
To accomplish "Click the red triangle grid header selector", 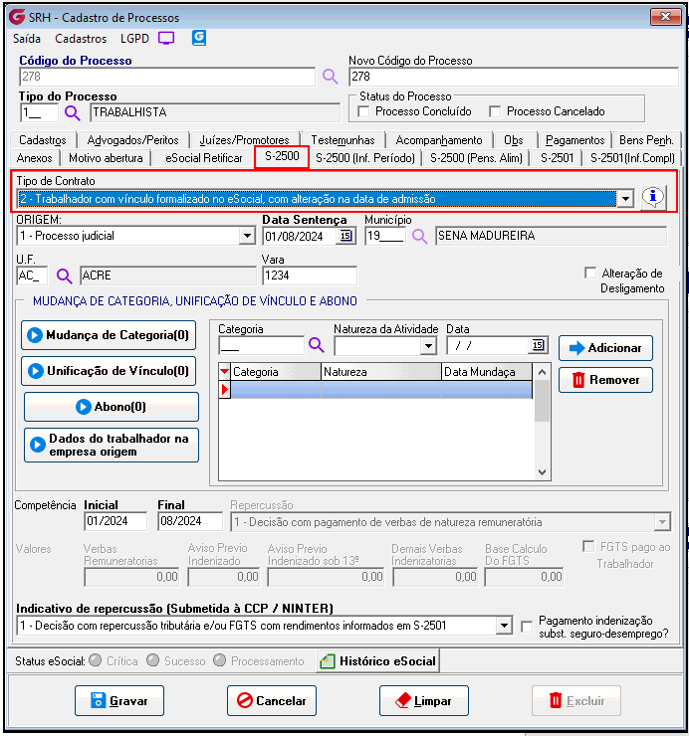I will tap(224, 372).
